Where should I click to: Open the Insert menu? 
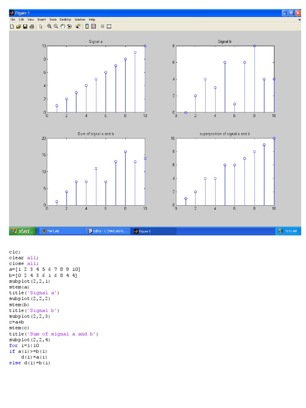click(x=41, y=20)
